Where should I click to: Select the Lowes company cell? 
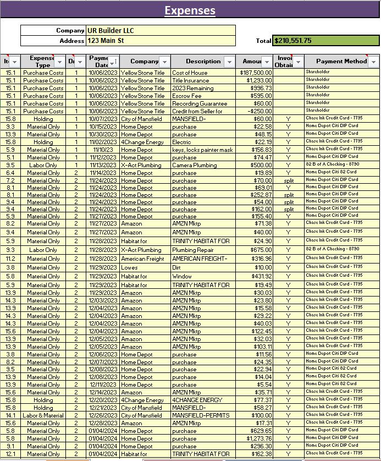pos(145,267)
